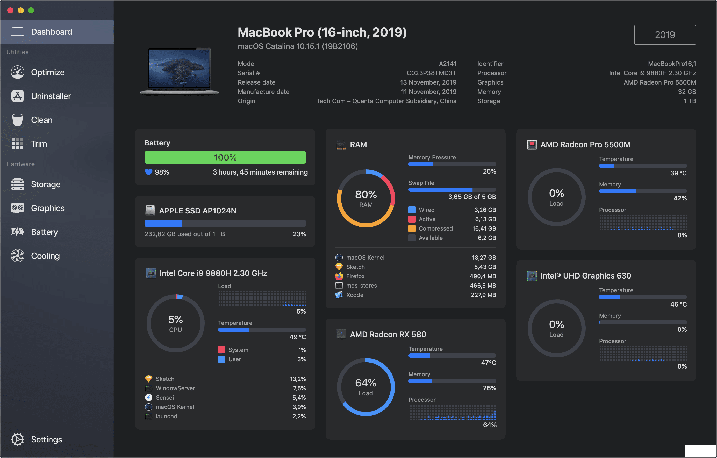This screenshot has width=717, height=458.
Task: Click the 5% CPU ring gauge
Action: point(175,323)
